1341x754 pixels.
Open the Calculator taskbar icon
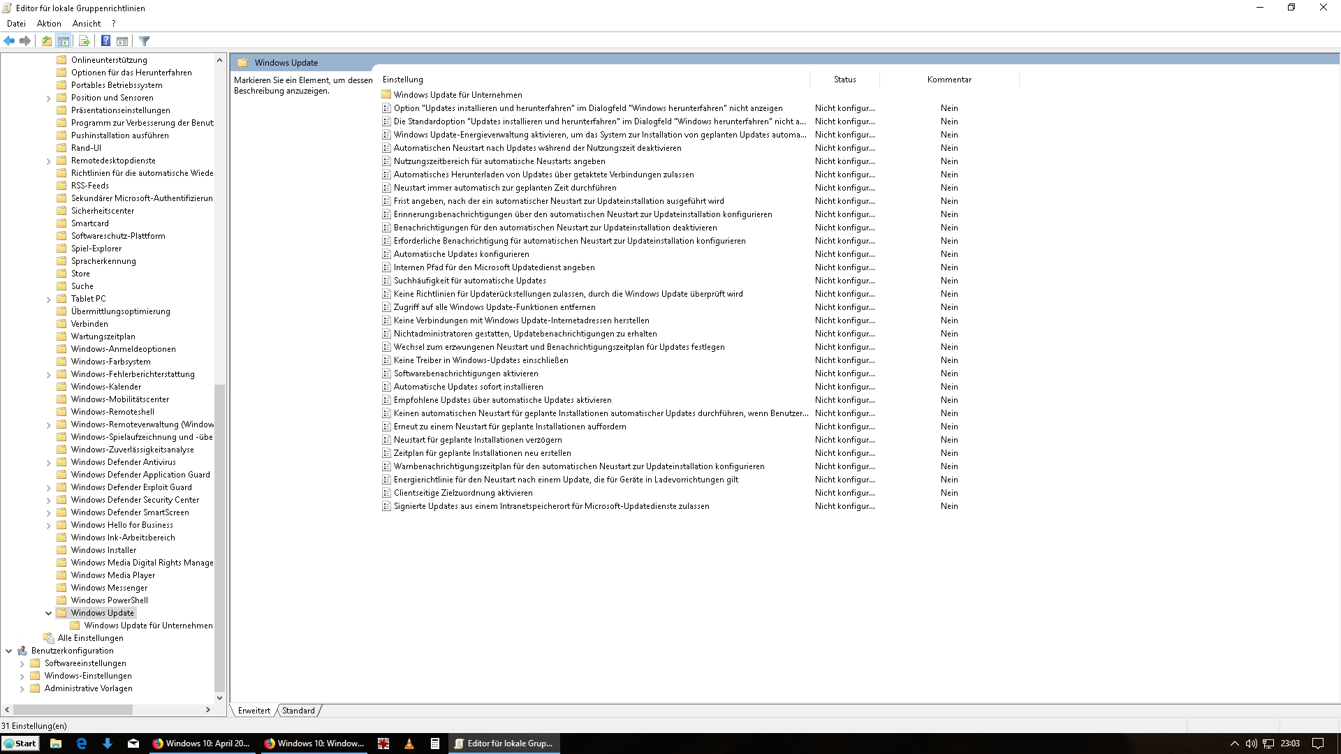pyautogui.click(x=434, y=744)
